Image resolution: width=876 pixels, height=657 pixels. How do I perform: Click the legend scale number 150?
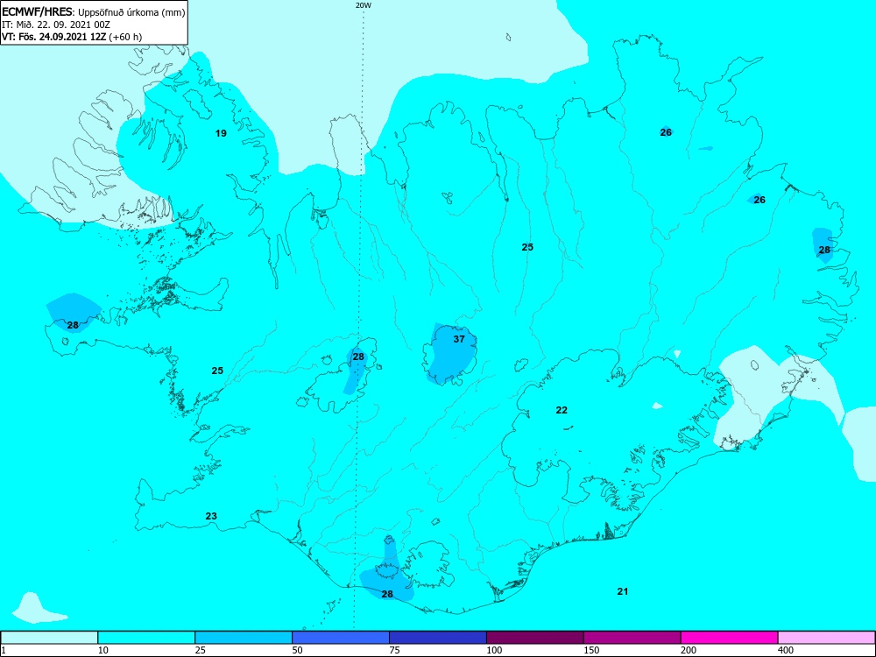tap(591, 650)
